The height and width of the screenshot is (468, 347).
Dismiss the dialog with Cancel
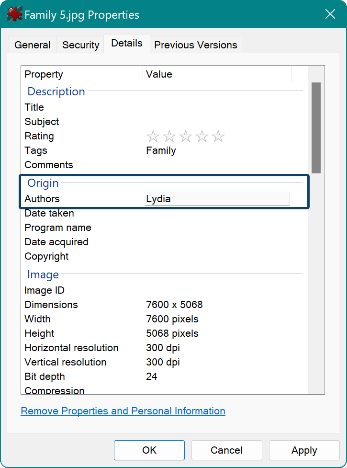point(226,450)
